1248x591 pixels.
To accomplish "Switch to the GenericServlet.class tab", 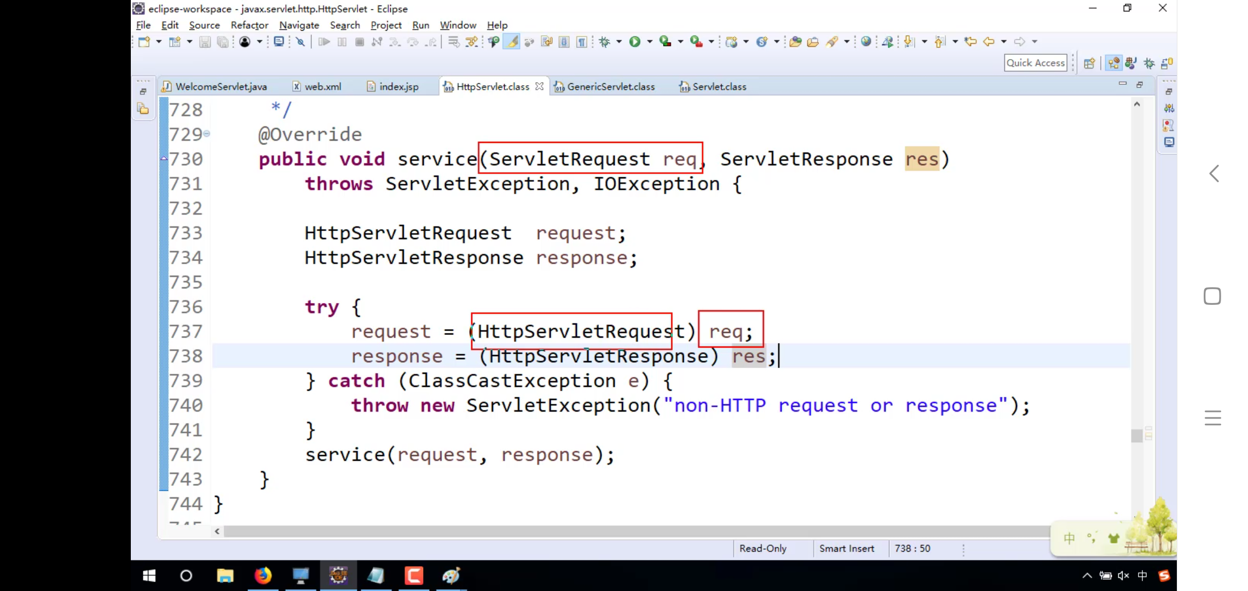I will pos(604,86).
